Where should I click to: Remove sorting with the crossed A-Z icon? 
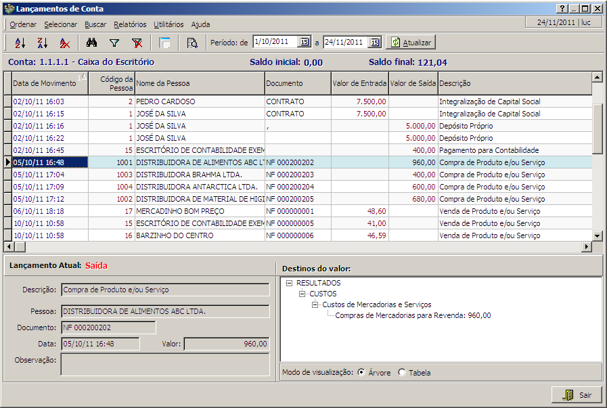(64, 43)
